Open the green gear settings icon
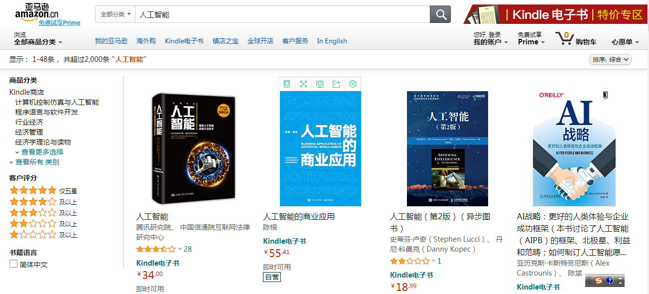The height and width of the screenshot is (294, 649). click(353, 84)
